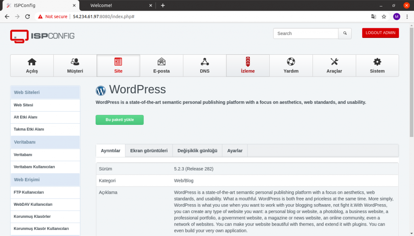Focus the Search input field
Image resolution: width=414 pixels, height=236 pixels.
(306, 33)
